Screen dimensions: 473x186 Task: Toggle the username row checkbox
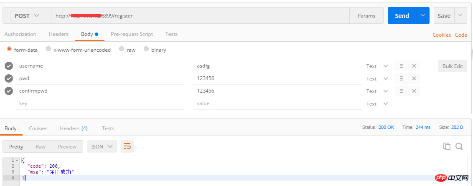coord(9,66)
